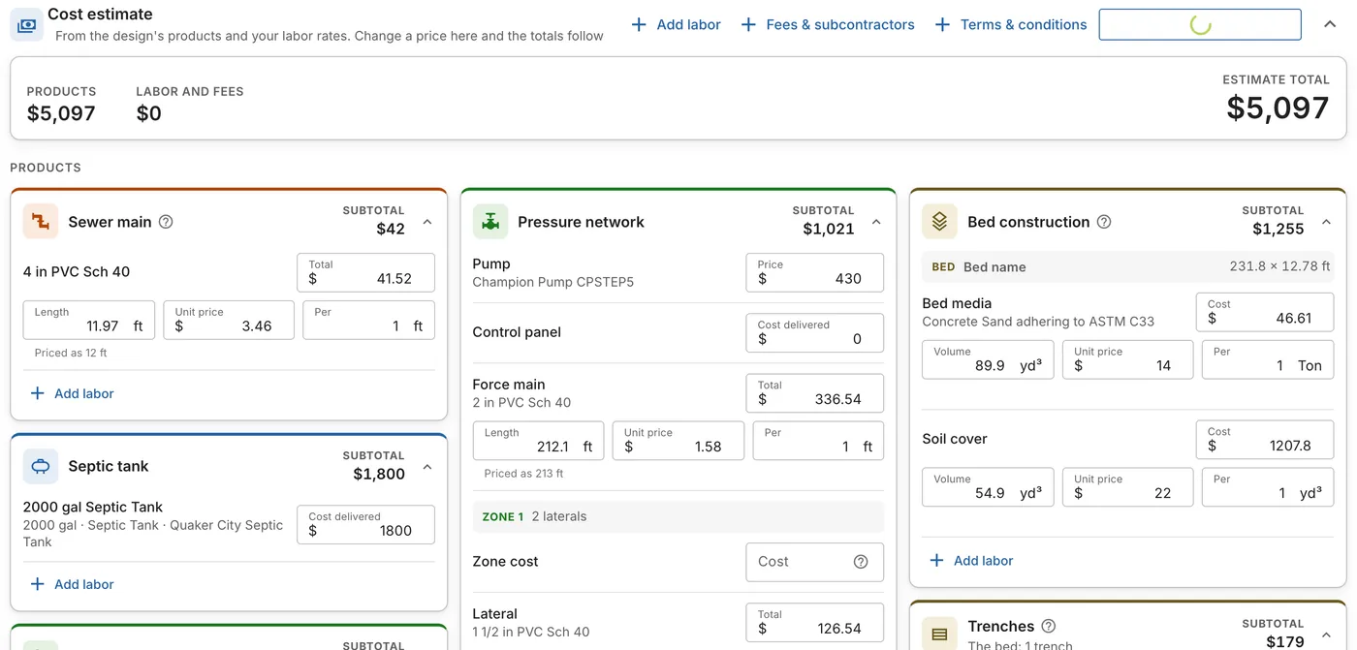Click the loading spinner button
The image size is (1357, 650).
tap(1200, 25)
